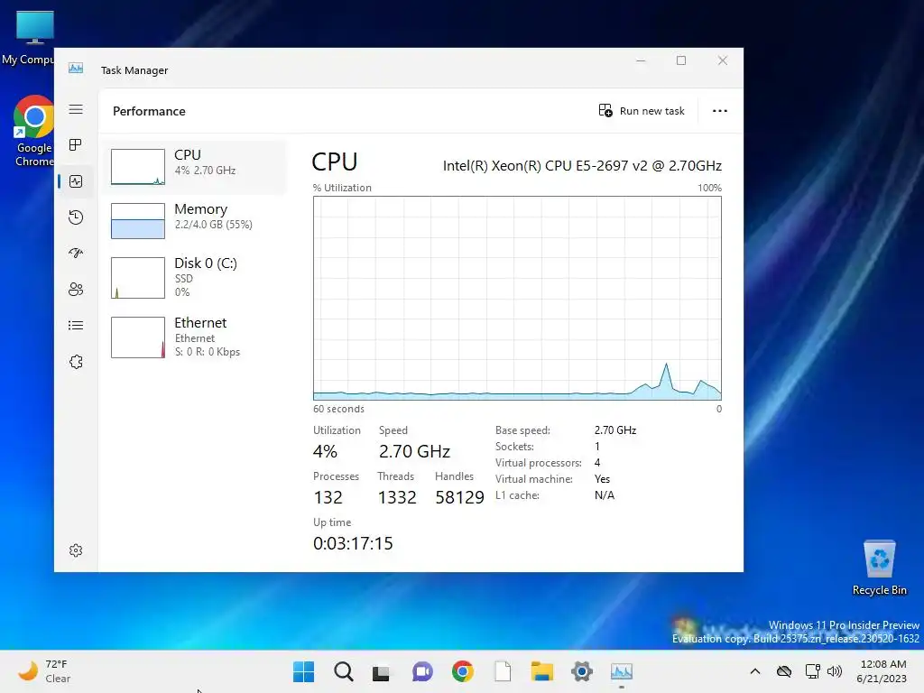Click the Ethernet mini graph thumbnail
The width and height of the screenshot is (924, 693).
click(x=138, y=337)
